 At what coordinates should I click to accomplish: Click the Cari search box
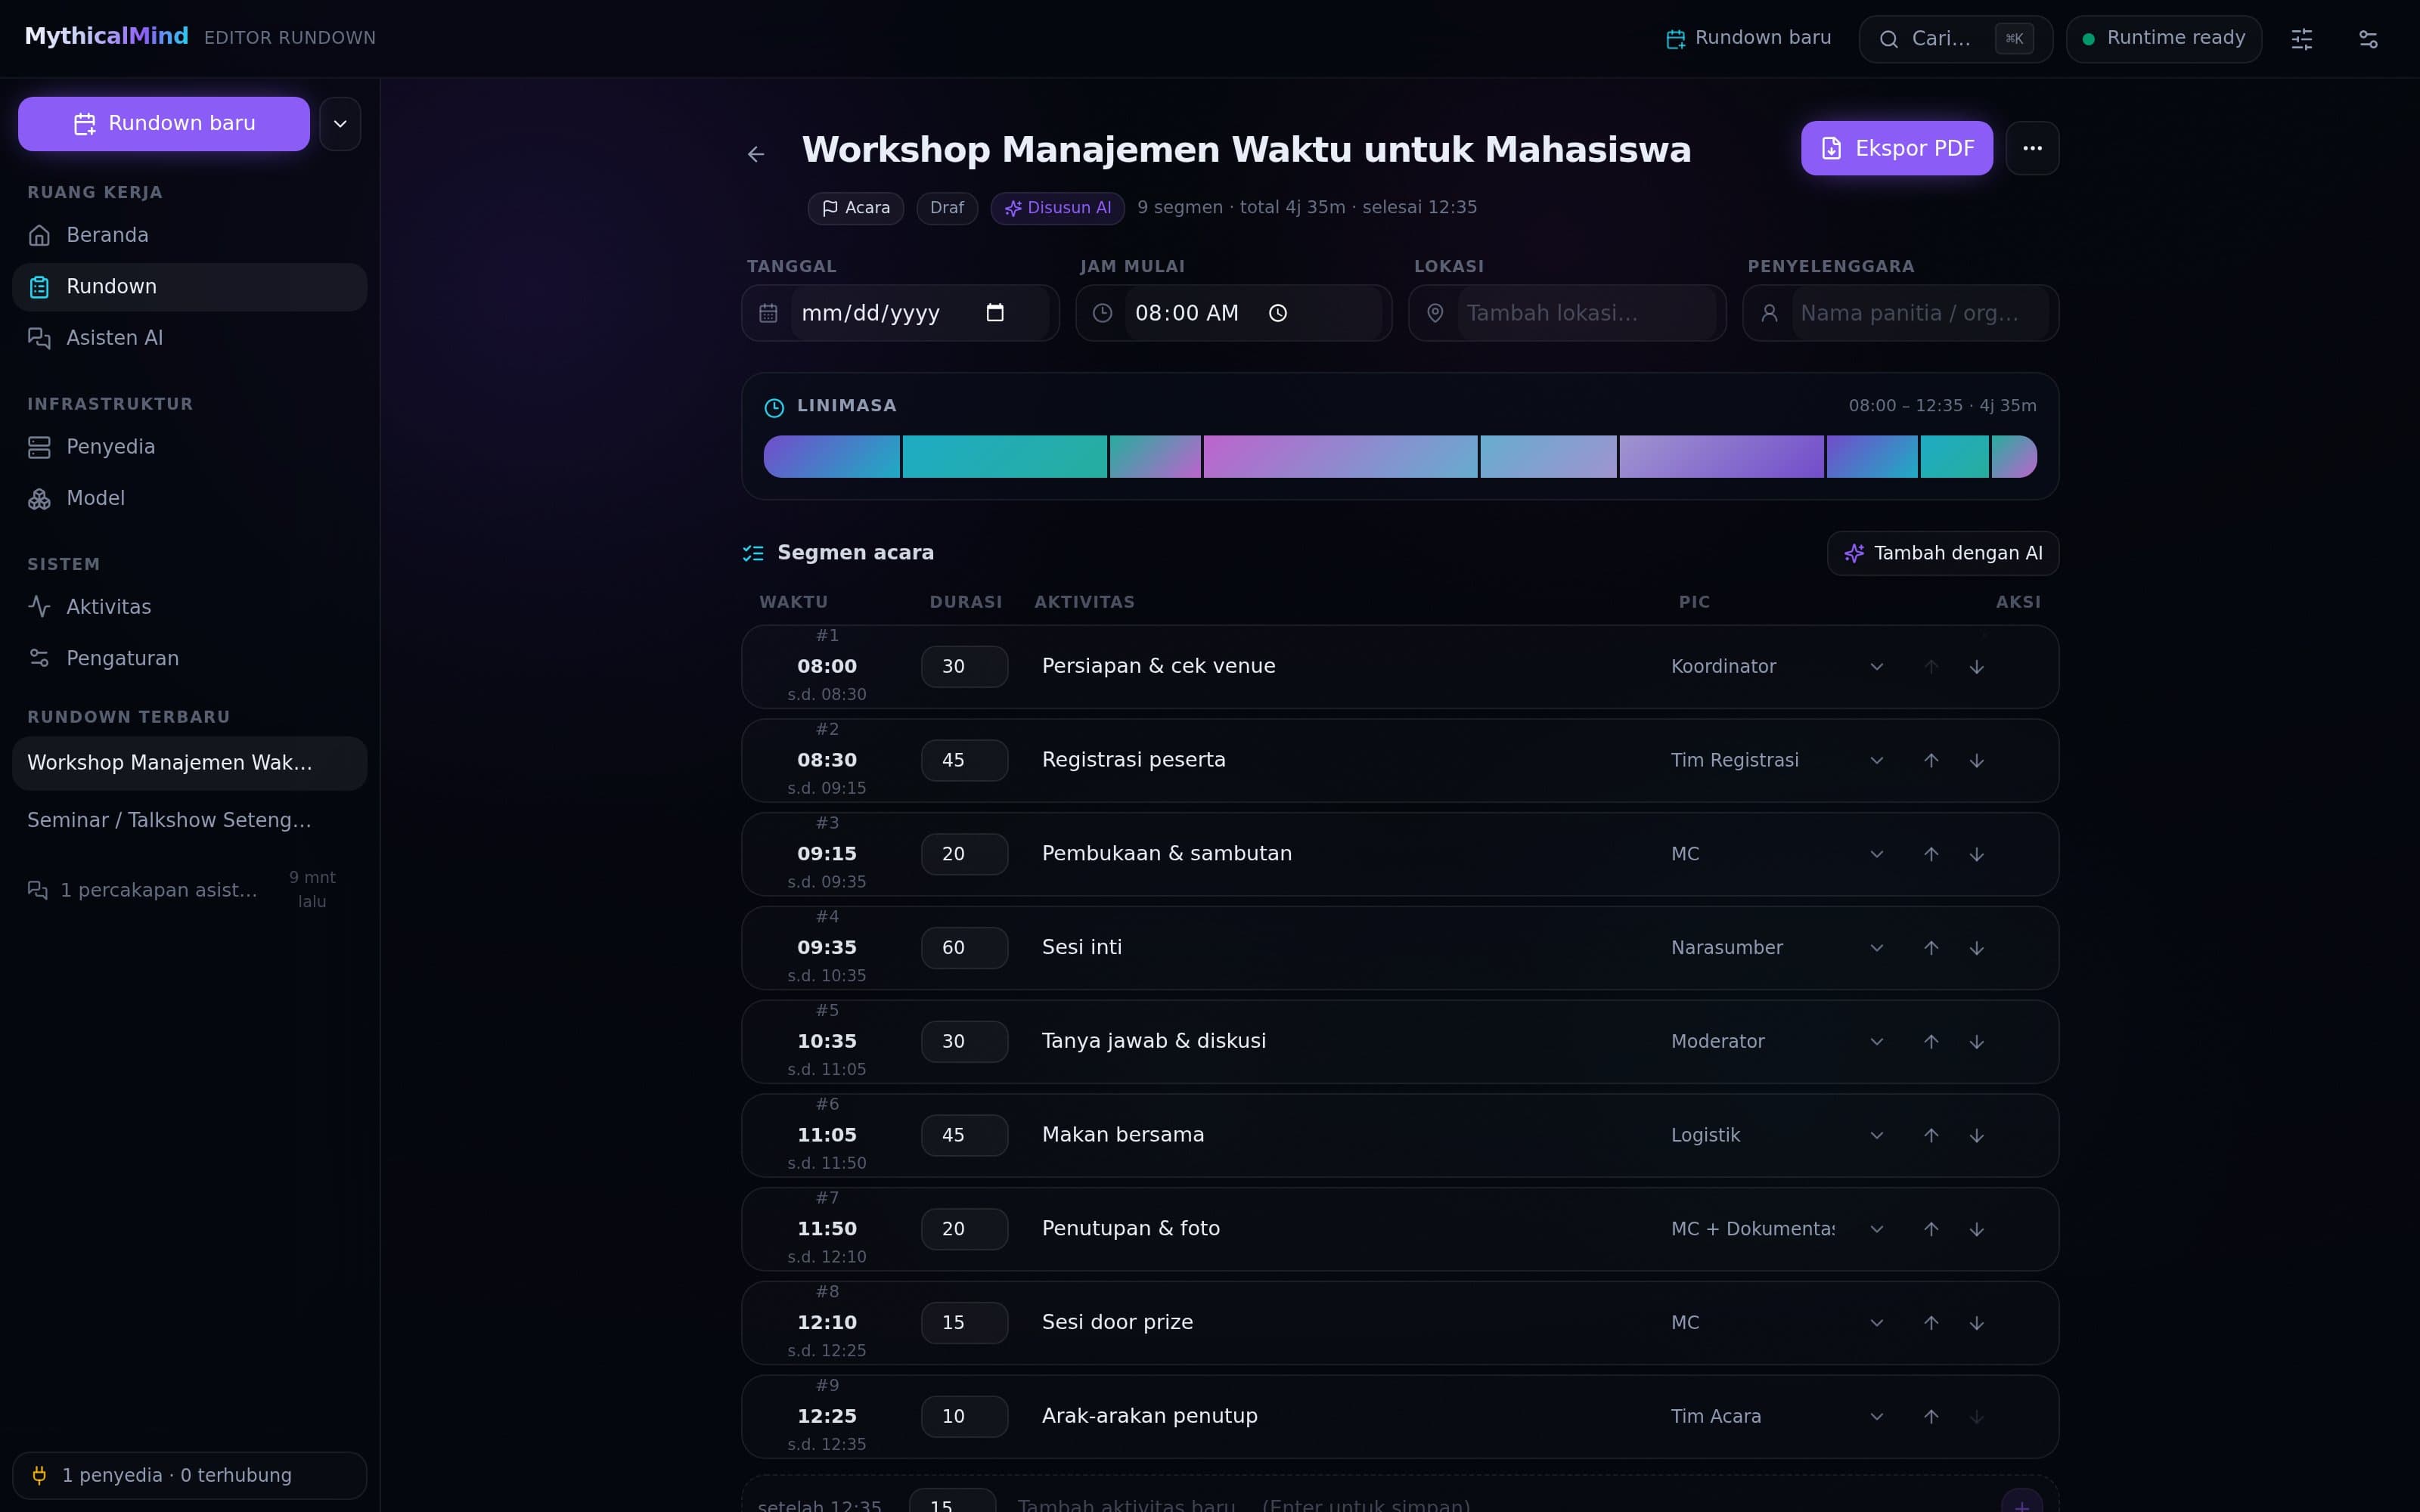pos(1955,39)
